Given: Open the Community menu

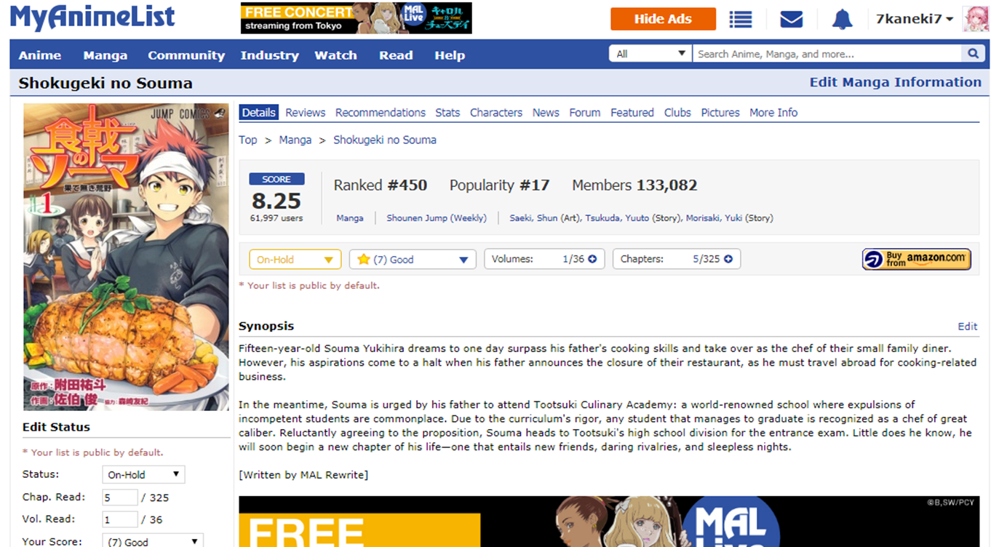Looking at the screenshot, I should 186,55.
